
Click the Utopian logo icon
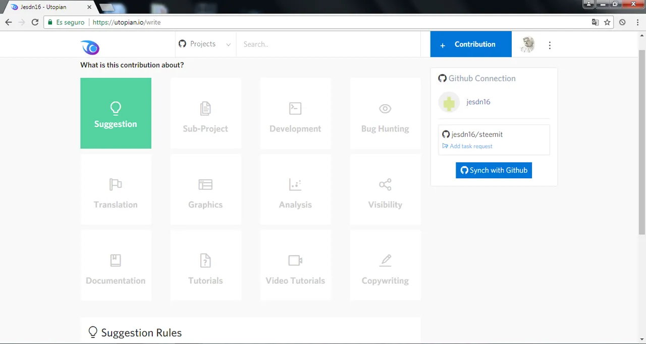coord(90,47)
